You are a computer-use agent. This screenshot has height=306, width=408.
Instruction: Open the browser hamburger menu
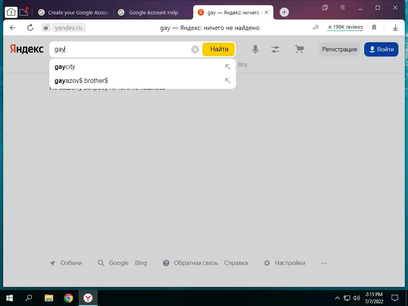pos(343,8)
